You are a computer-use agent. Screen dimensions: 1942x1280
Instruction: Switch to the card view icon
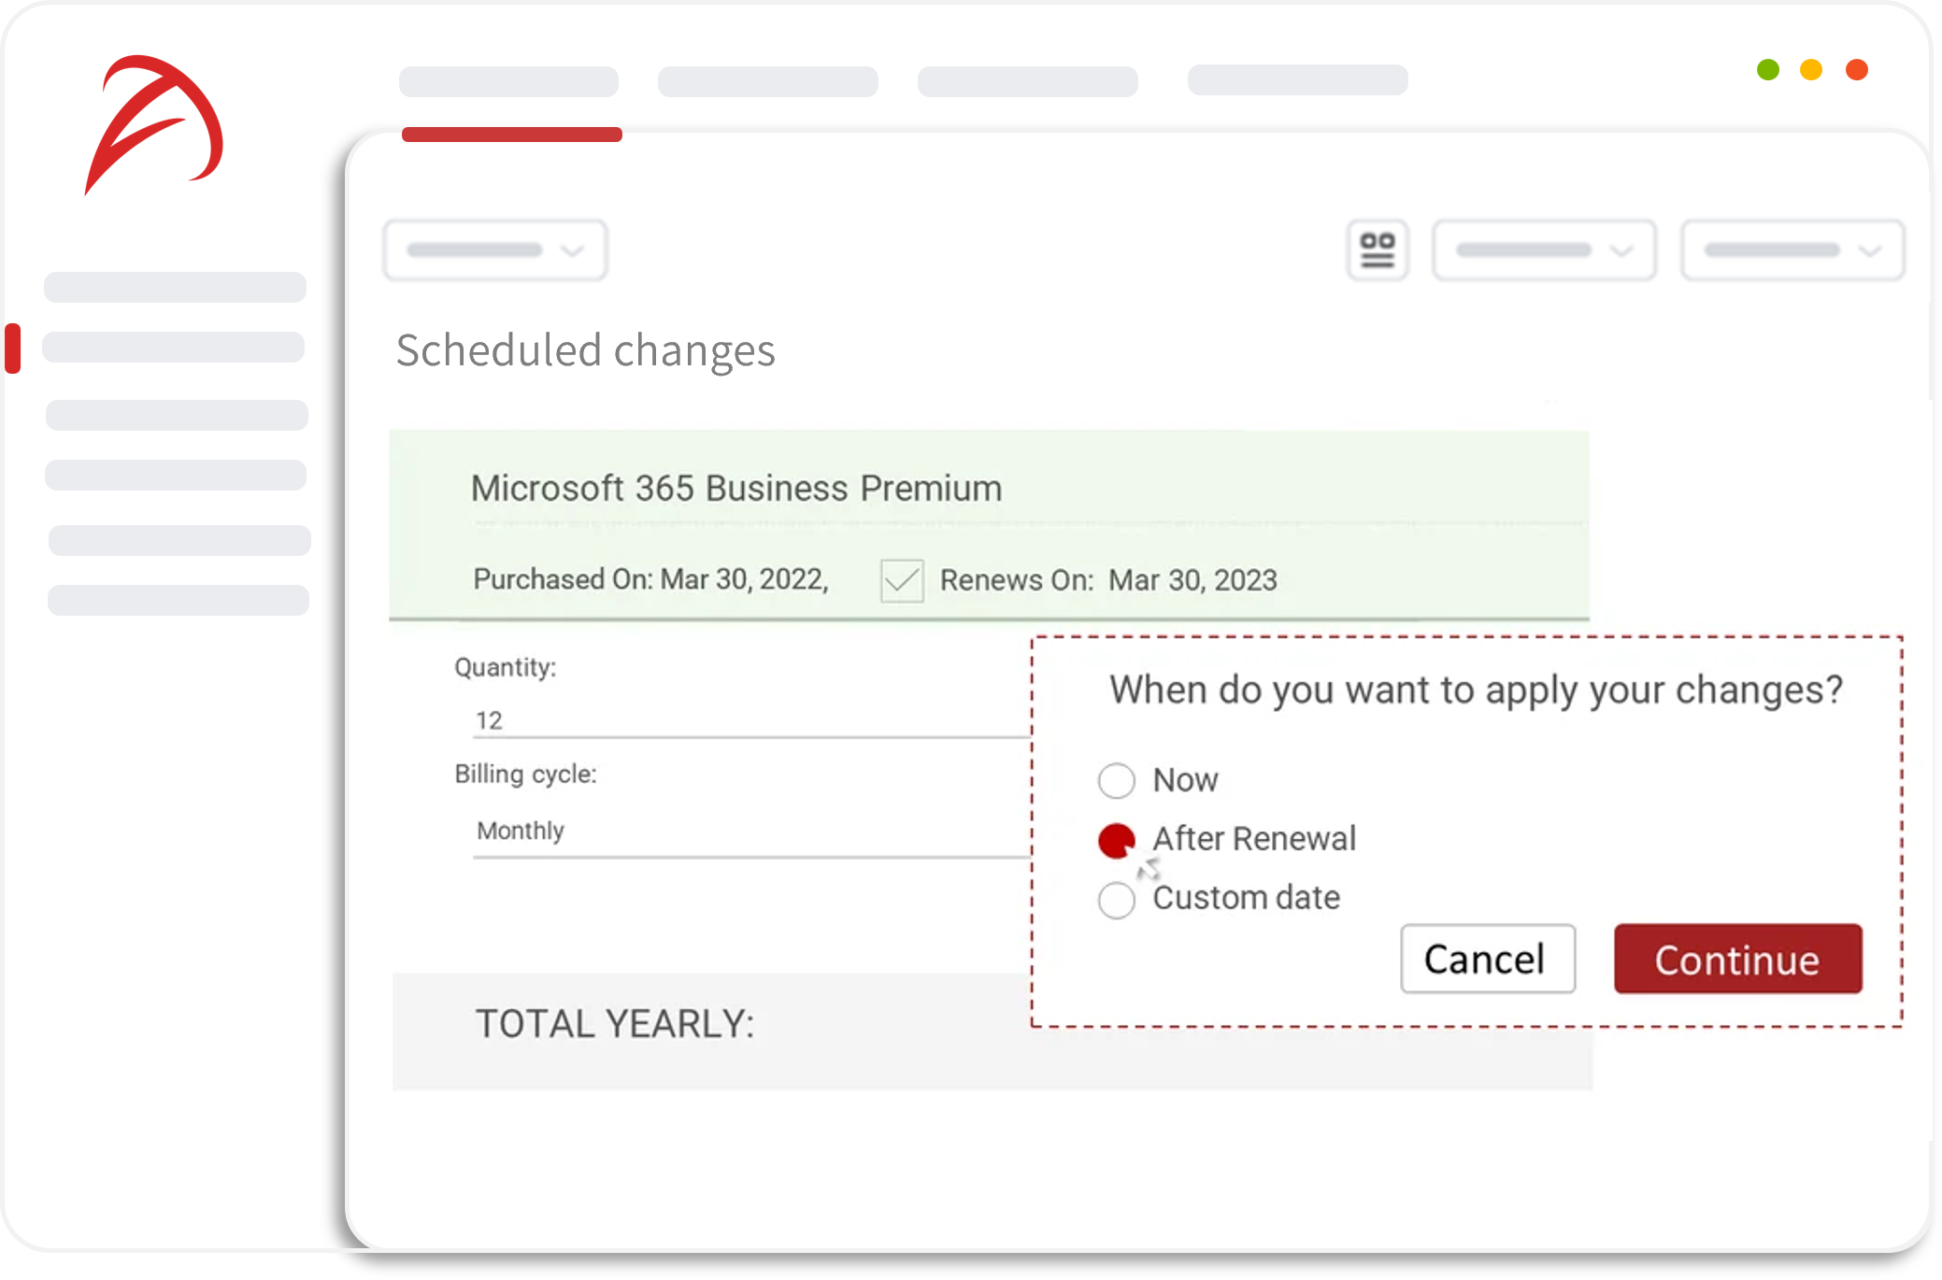pyautogui.click(x=1377, y=249)
